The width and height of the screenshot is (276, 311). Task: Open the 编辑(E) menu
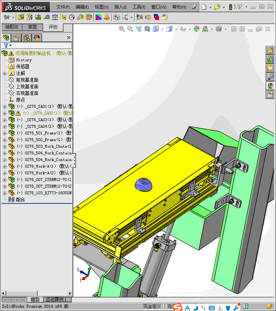point(82,7)
